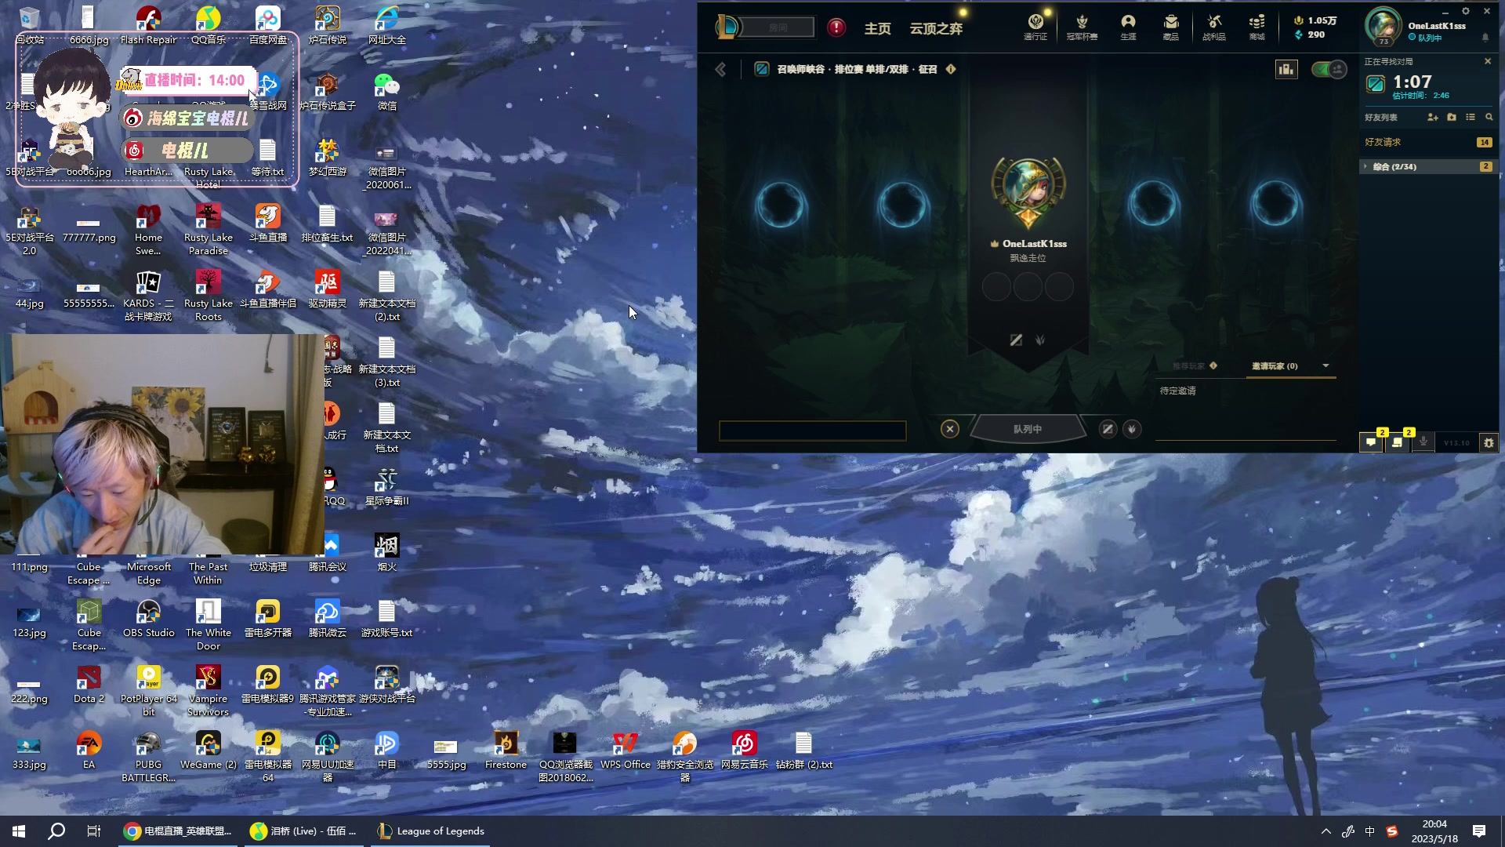The image size is (1505, 847).
Task: Open the missions scroll icon
Action: [x=1397, y=442]
